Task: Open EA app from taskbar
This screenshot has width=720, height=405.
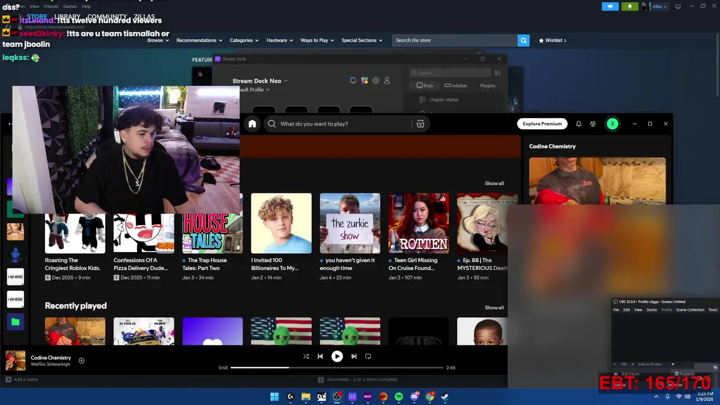Action: [x=383, y=397]
